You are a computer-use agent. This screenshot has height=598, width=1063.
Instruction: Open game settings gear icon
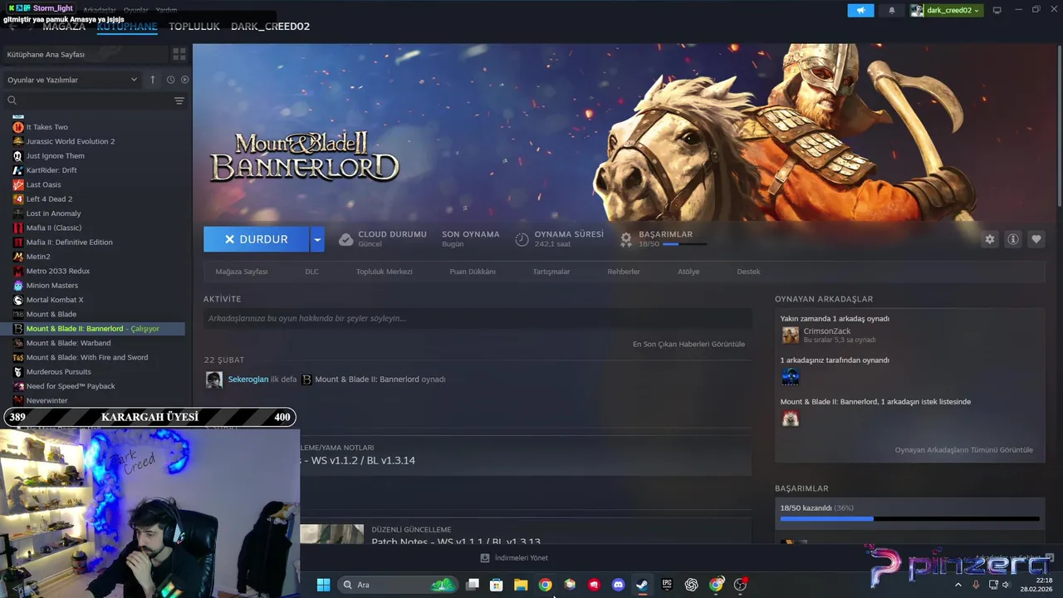(x=989, y=239)
